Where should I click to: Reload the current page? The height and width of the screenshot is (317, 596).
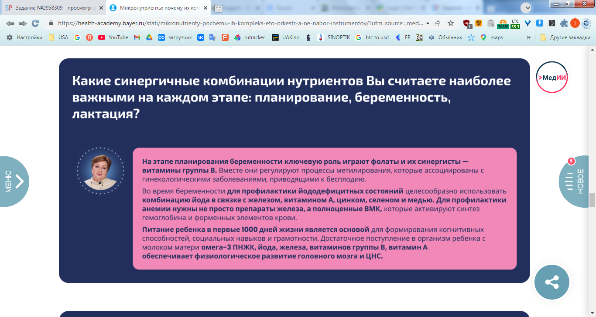point(35,24)
